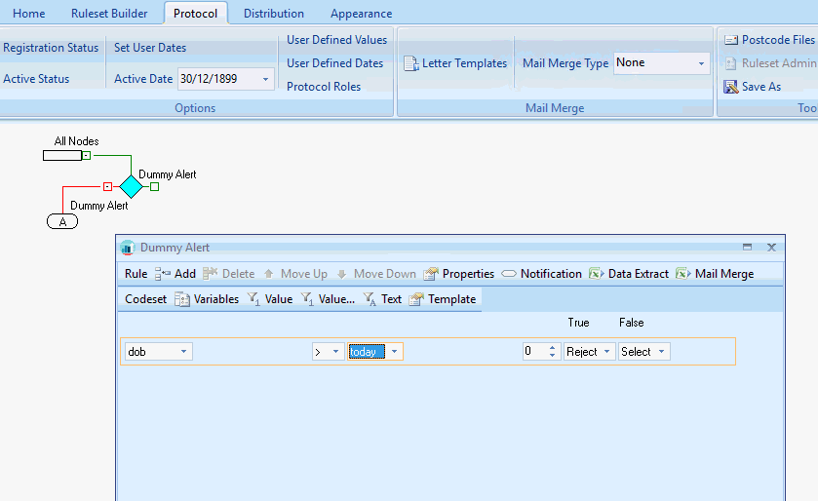This screenshot has height=501, width=818.
Task: Click the Mail Merge icon in rule toolbar
Action: click(683, 274)
